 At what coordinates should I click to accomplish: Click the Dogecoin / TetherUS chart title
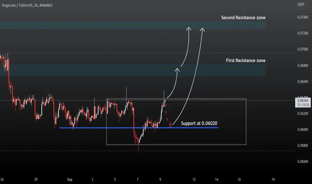[x=27, y=5]
